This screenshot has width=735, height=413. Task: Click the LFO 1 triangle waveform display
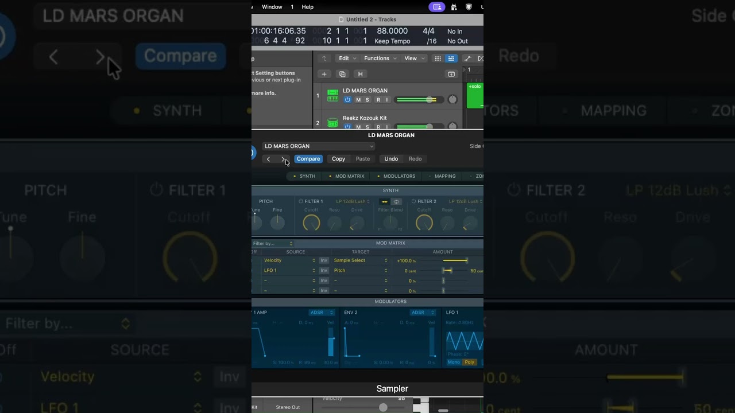coord(465,341)
